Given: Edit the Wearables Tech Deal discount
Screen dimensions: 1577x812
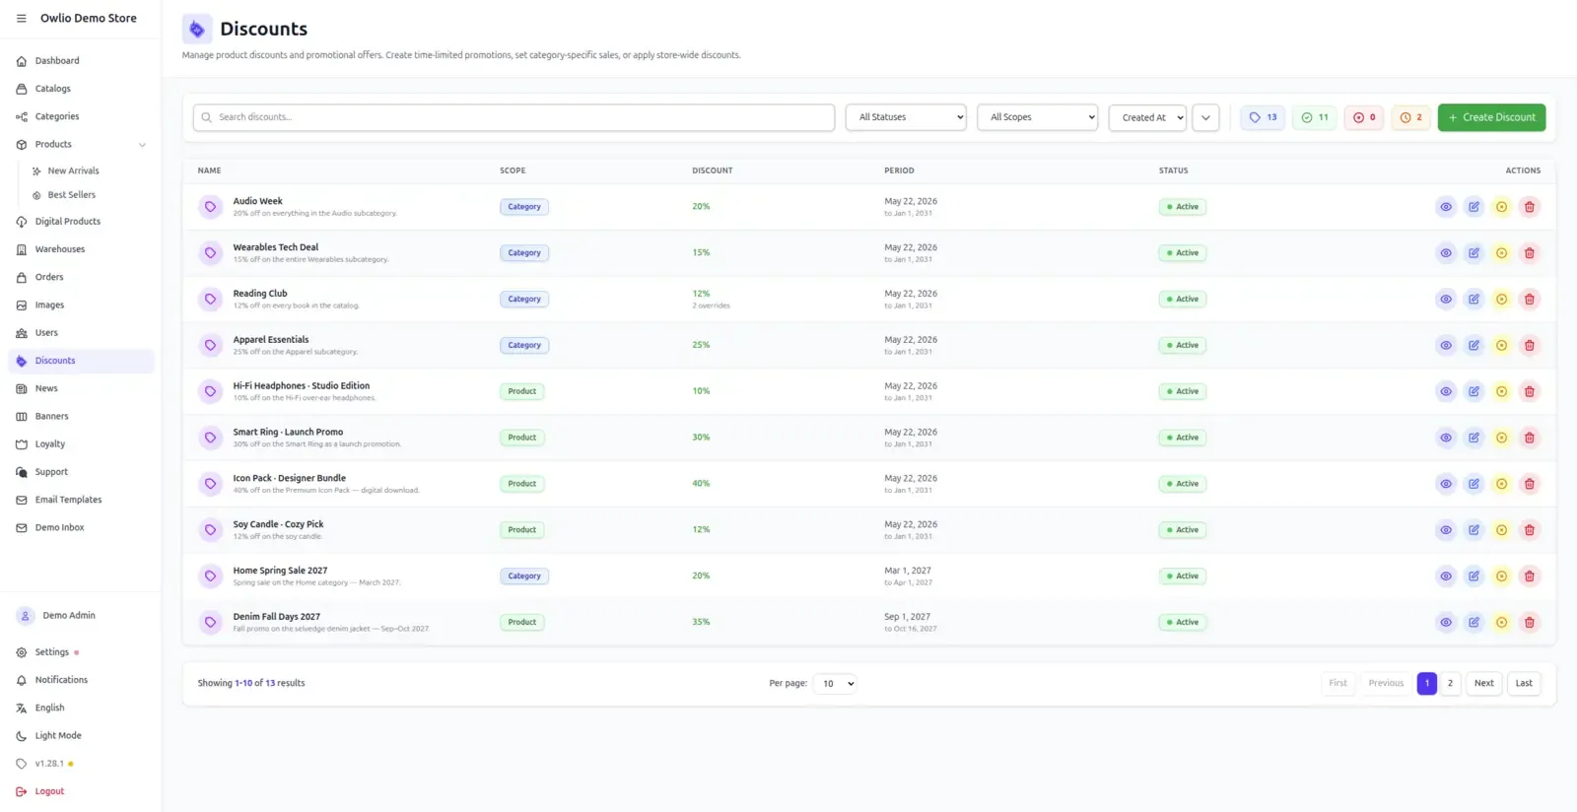Looking at the screenshot, I should pyautogui.click(x=1474, y=253).
